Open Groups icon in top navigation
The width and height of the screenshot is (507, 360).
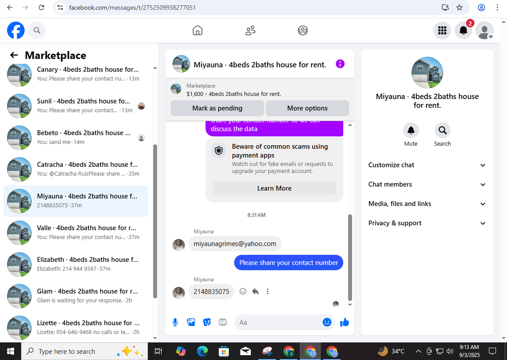tap(303, 30)
